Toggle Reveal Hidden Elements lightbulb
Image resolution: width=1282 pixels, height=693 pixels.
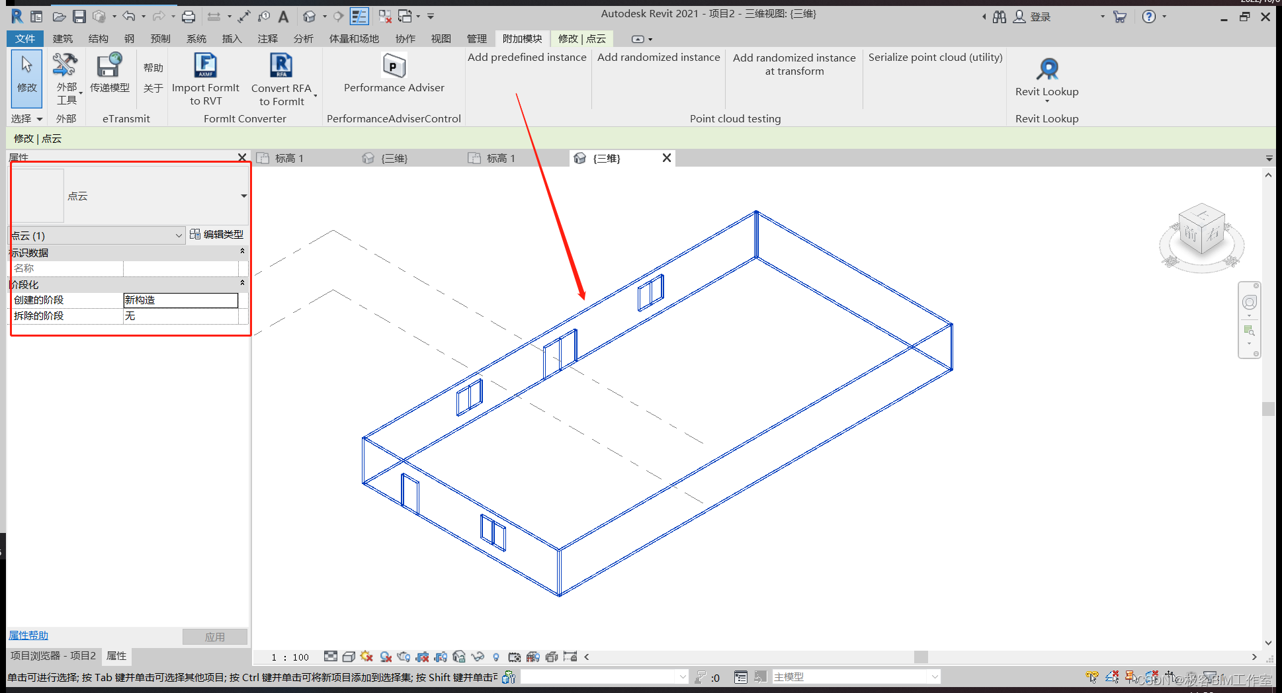(495, 657)
